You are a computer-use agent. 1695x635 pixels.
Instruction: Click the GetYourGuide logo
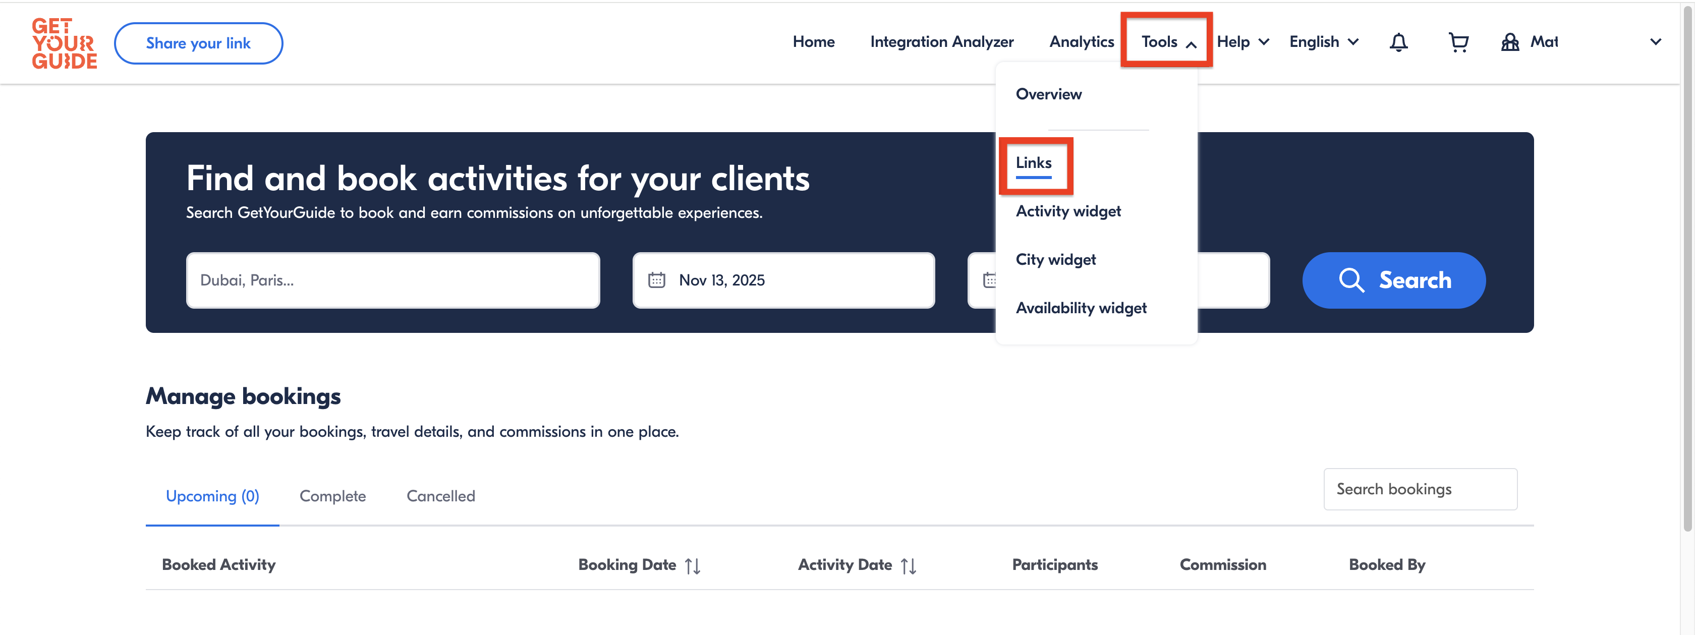point(64,43)
